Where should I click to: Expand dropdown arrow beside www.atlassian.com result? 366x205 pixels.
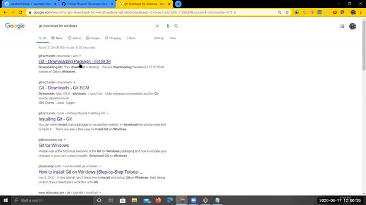tap(100, 192)
